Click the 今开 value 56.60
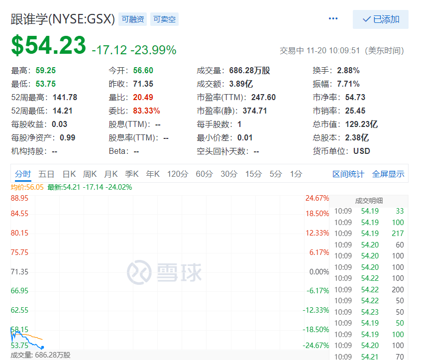 [x=143, y=70]
